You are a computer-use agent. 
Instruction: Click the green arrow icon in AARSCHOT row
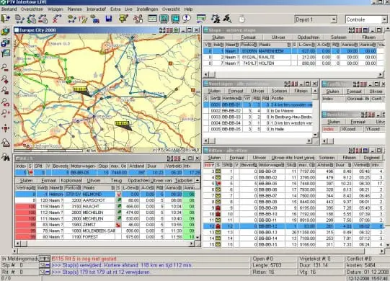119,200
